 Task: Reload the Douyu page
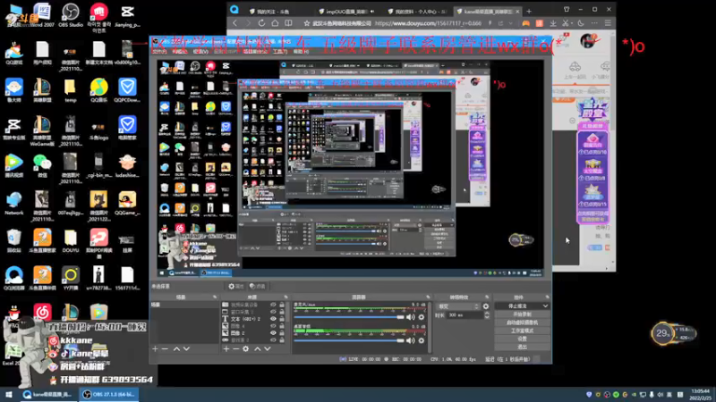pyautogui.click(x=261, y=23)
